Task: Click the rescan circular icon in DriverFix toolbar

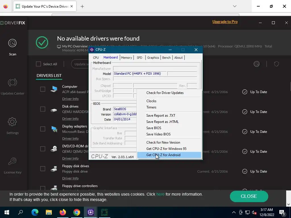Action: tap(257, 64)
